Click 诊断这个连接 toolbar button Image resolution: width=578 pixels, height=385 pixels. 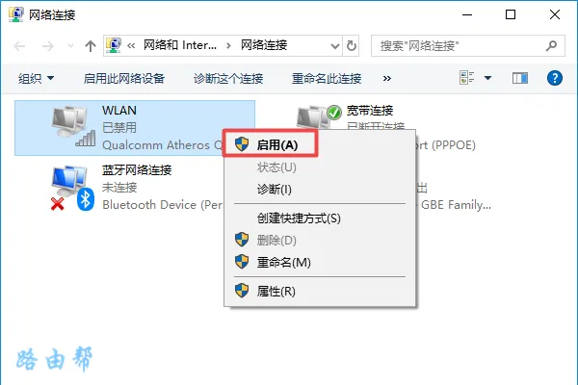227,78
